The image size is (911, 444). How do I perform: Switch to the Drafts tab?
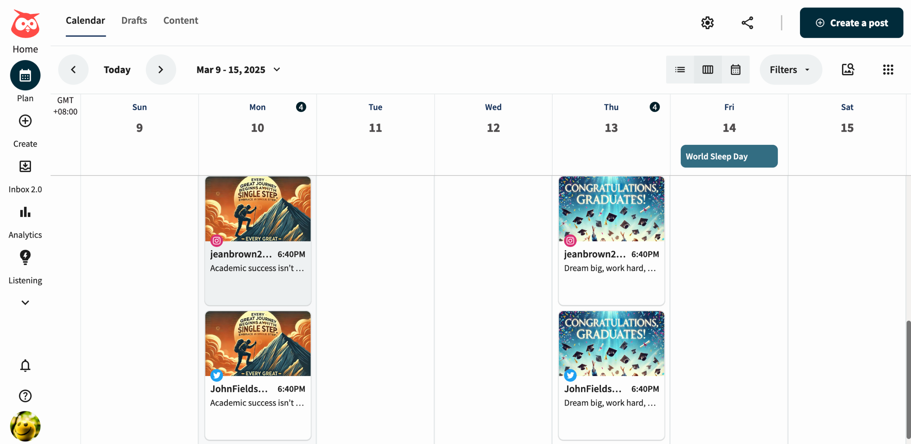[x=134, y=20]
